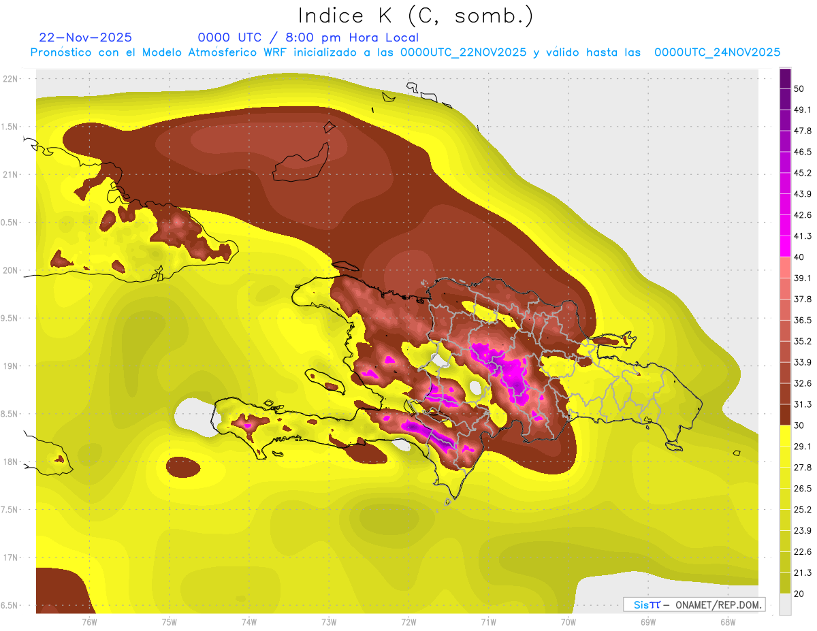Pick the dark brown swatch between 30 and 31.3
817x631 pixels.
click(x=786, y=415)
